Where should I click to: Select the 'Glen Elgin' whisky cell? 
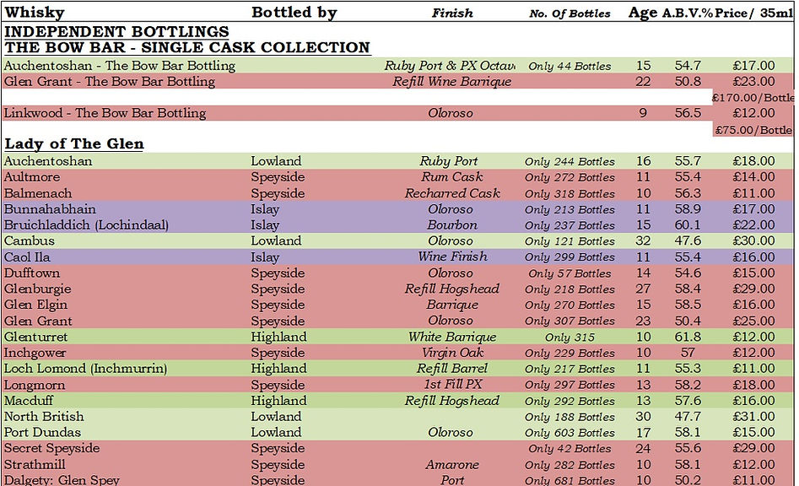(x=35, y=305)
